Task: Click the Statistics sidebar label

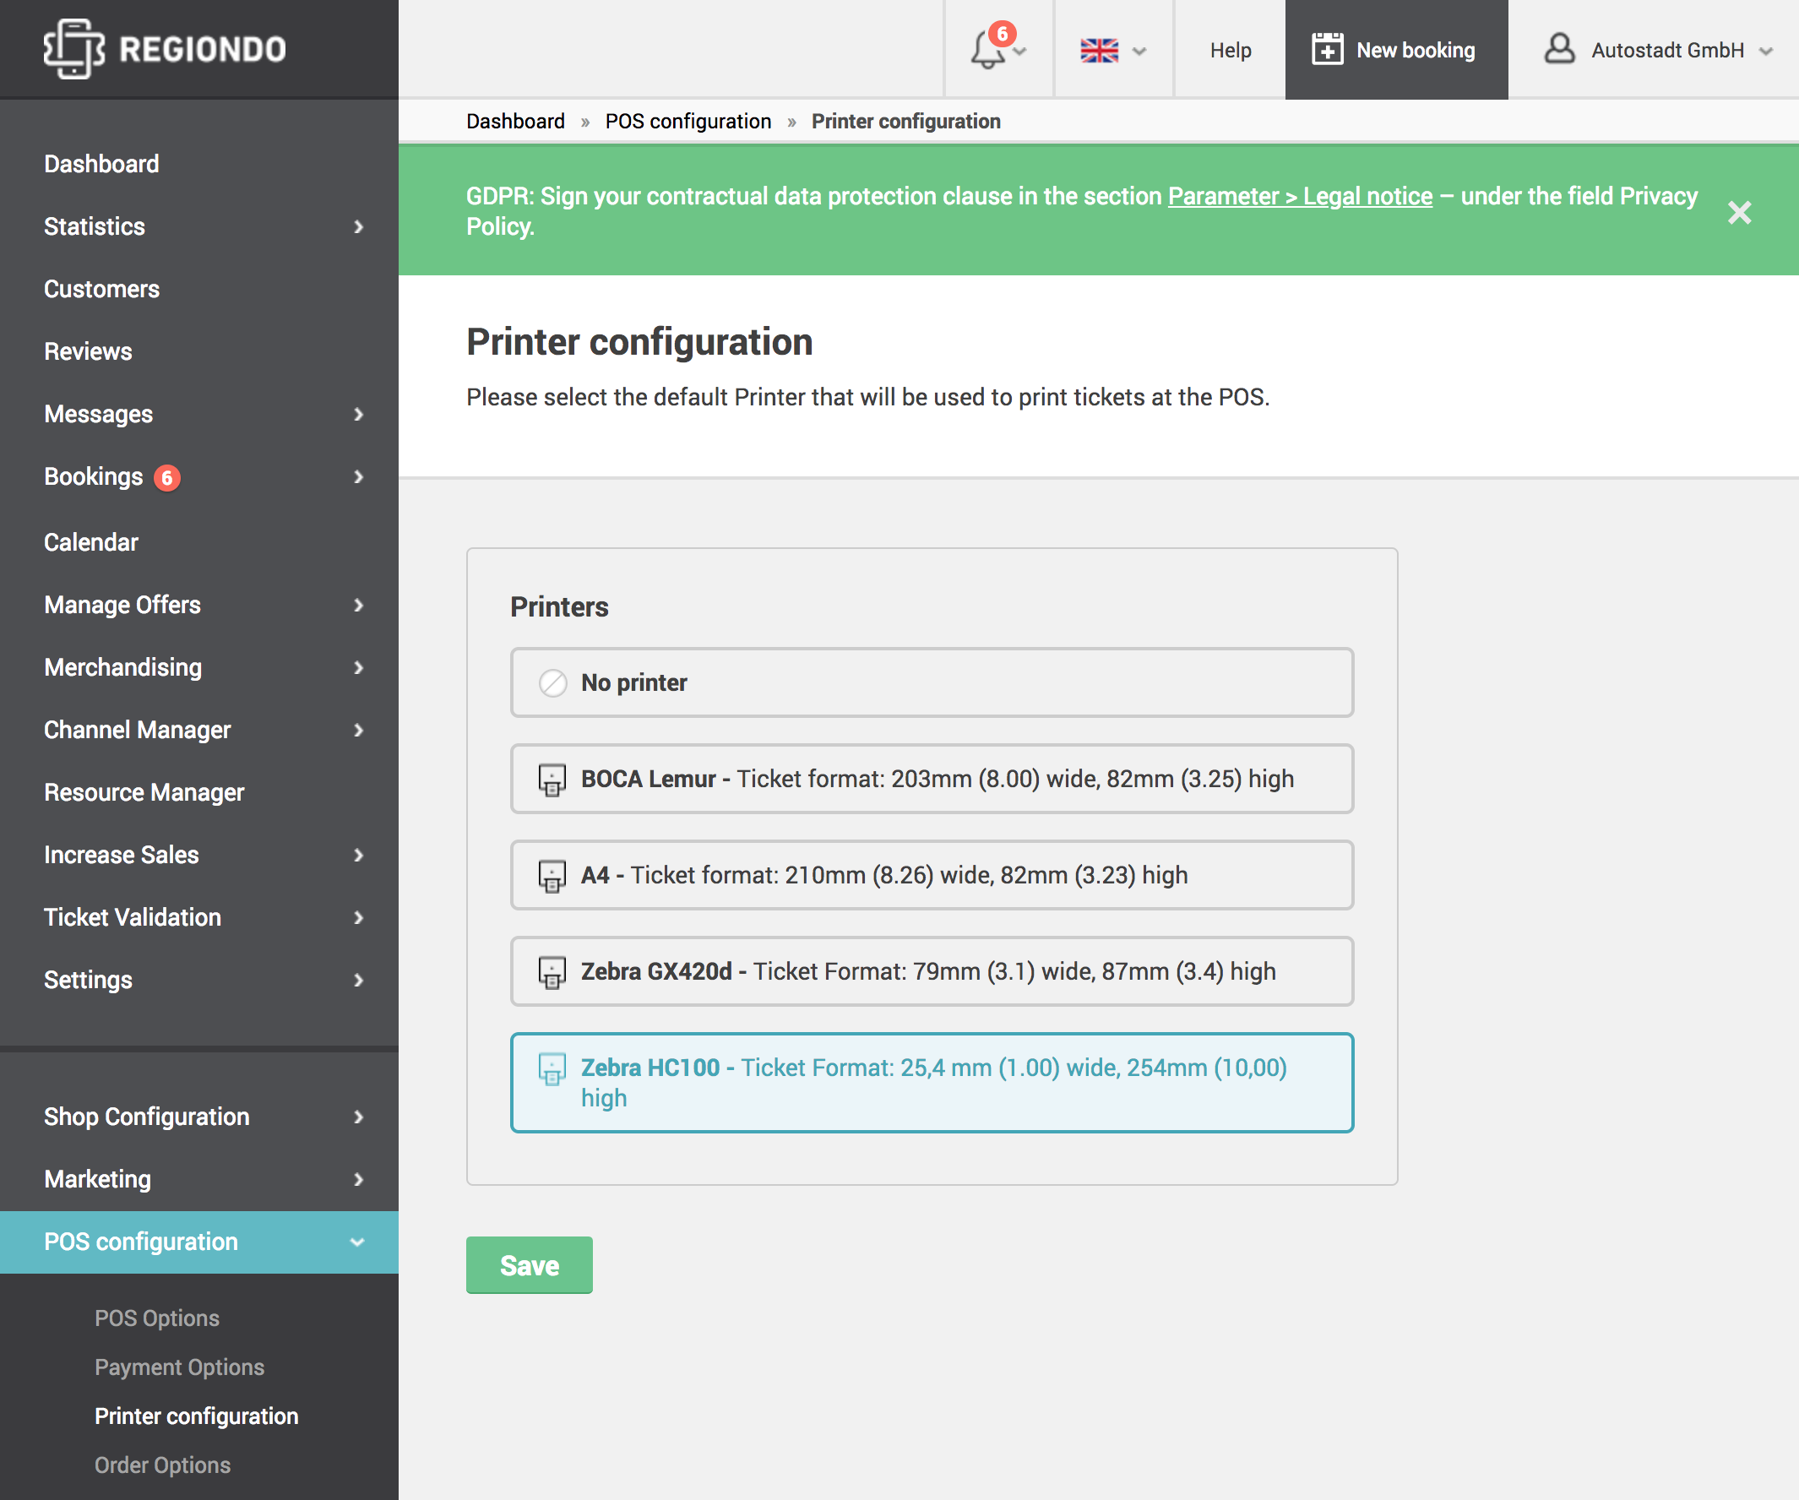Action: click(95, 226)
